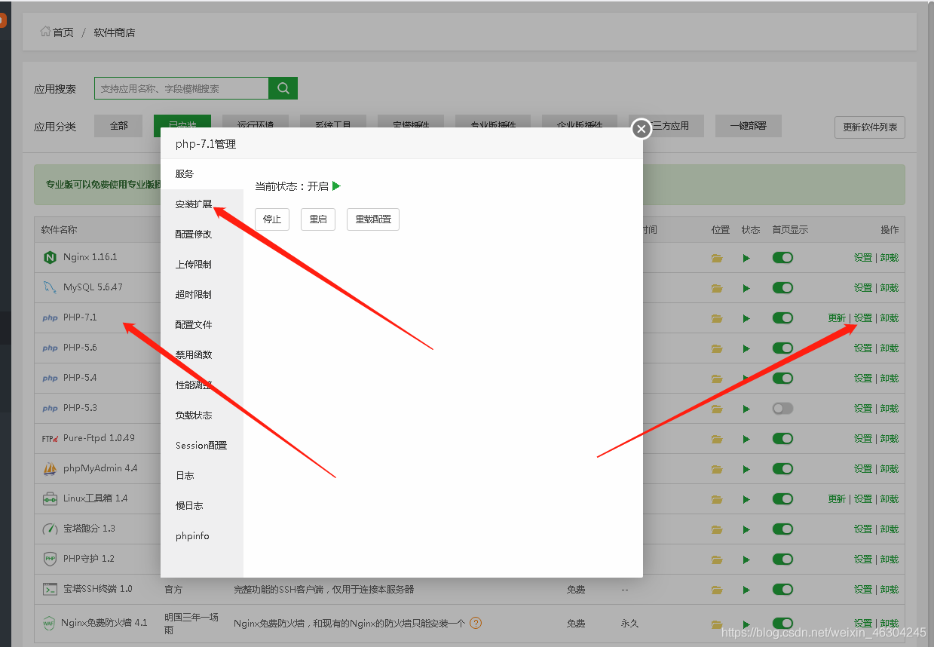Image resolution: width=934 pixels, height=647 pixels.
Task: Enable homepage display for PHP-5.3
Action: [782, 409]
